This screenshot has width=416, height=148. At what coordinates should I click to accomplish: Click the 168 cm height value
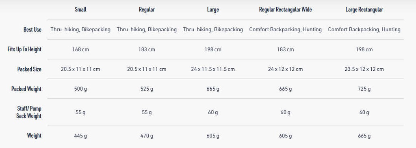tap(80, 50)
